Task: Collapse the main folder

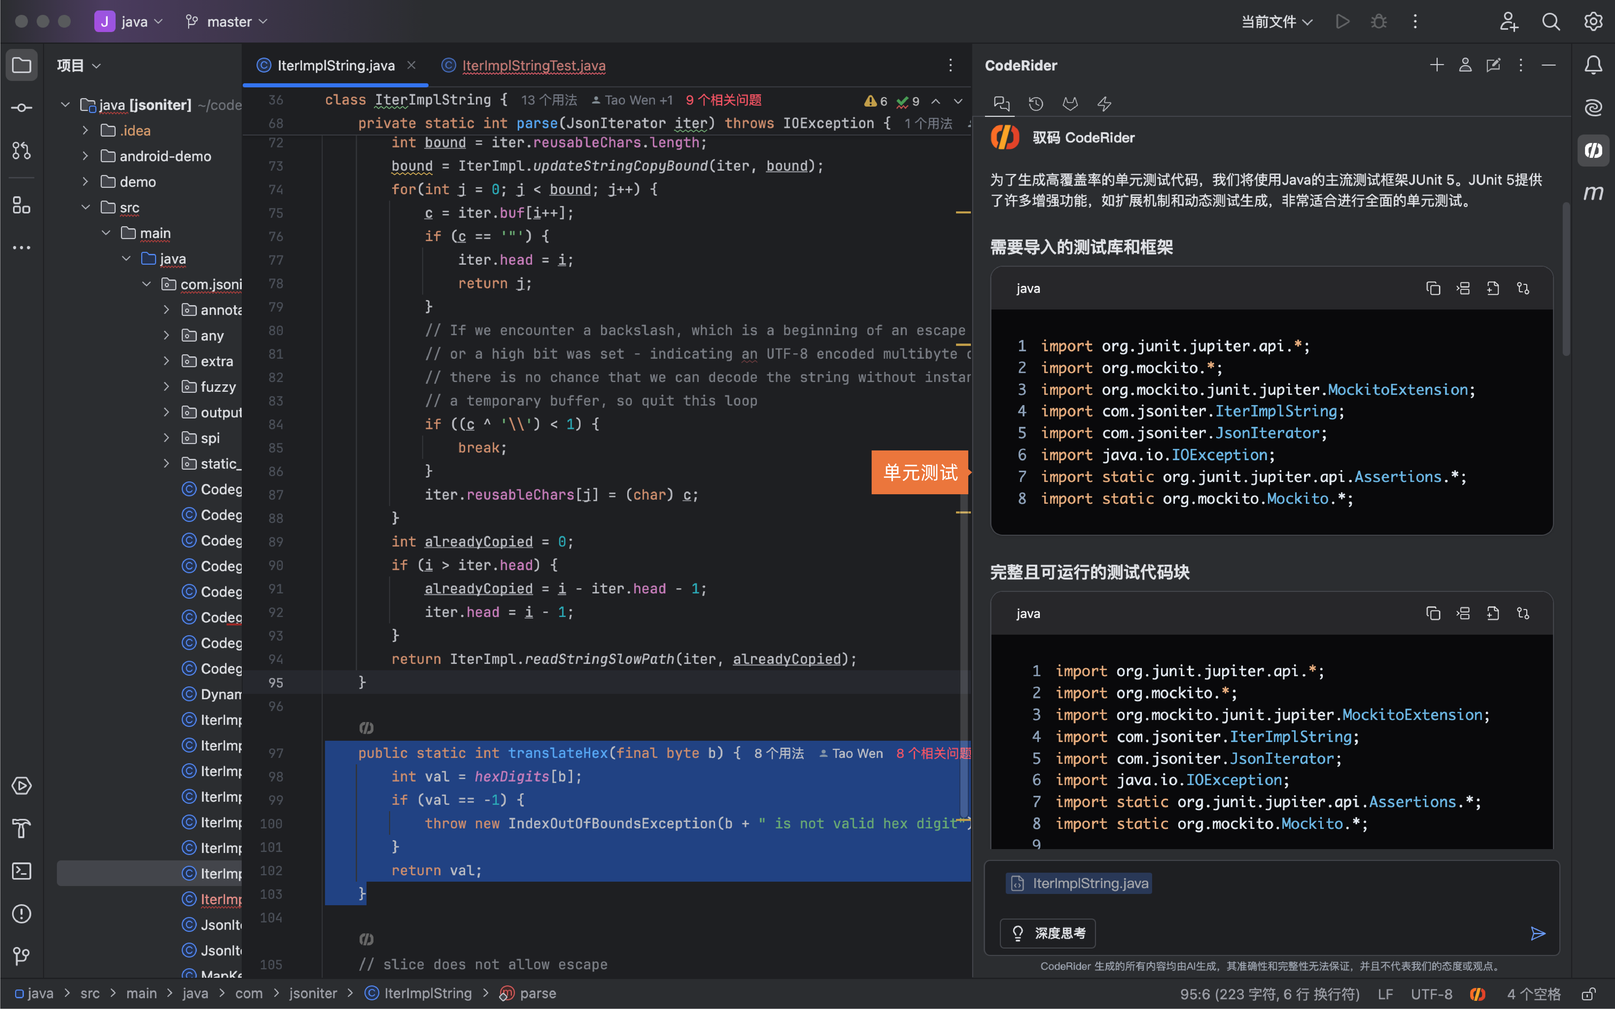Action: (x=106, y=233)
